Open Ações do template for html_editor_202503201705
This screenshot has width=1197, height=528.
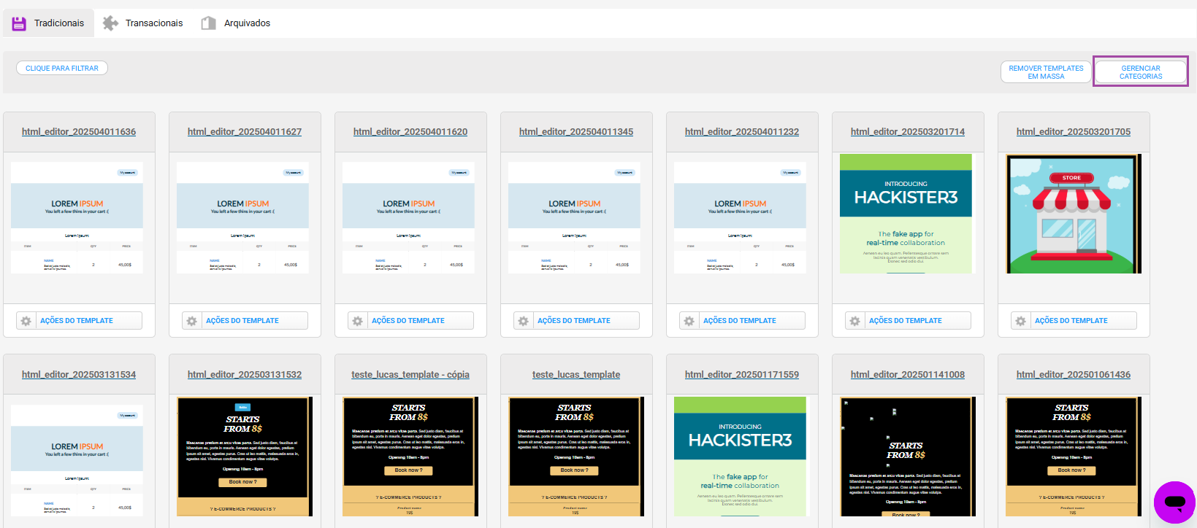pos(1074,321)
